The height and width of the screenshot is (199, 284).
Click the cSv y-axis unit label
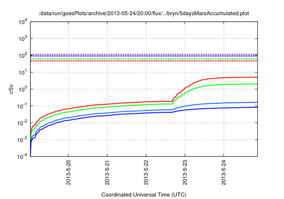[11, 89]
